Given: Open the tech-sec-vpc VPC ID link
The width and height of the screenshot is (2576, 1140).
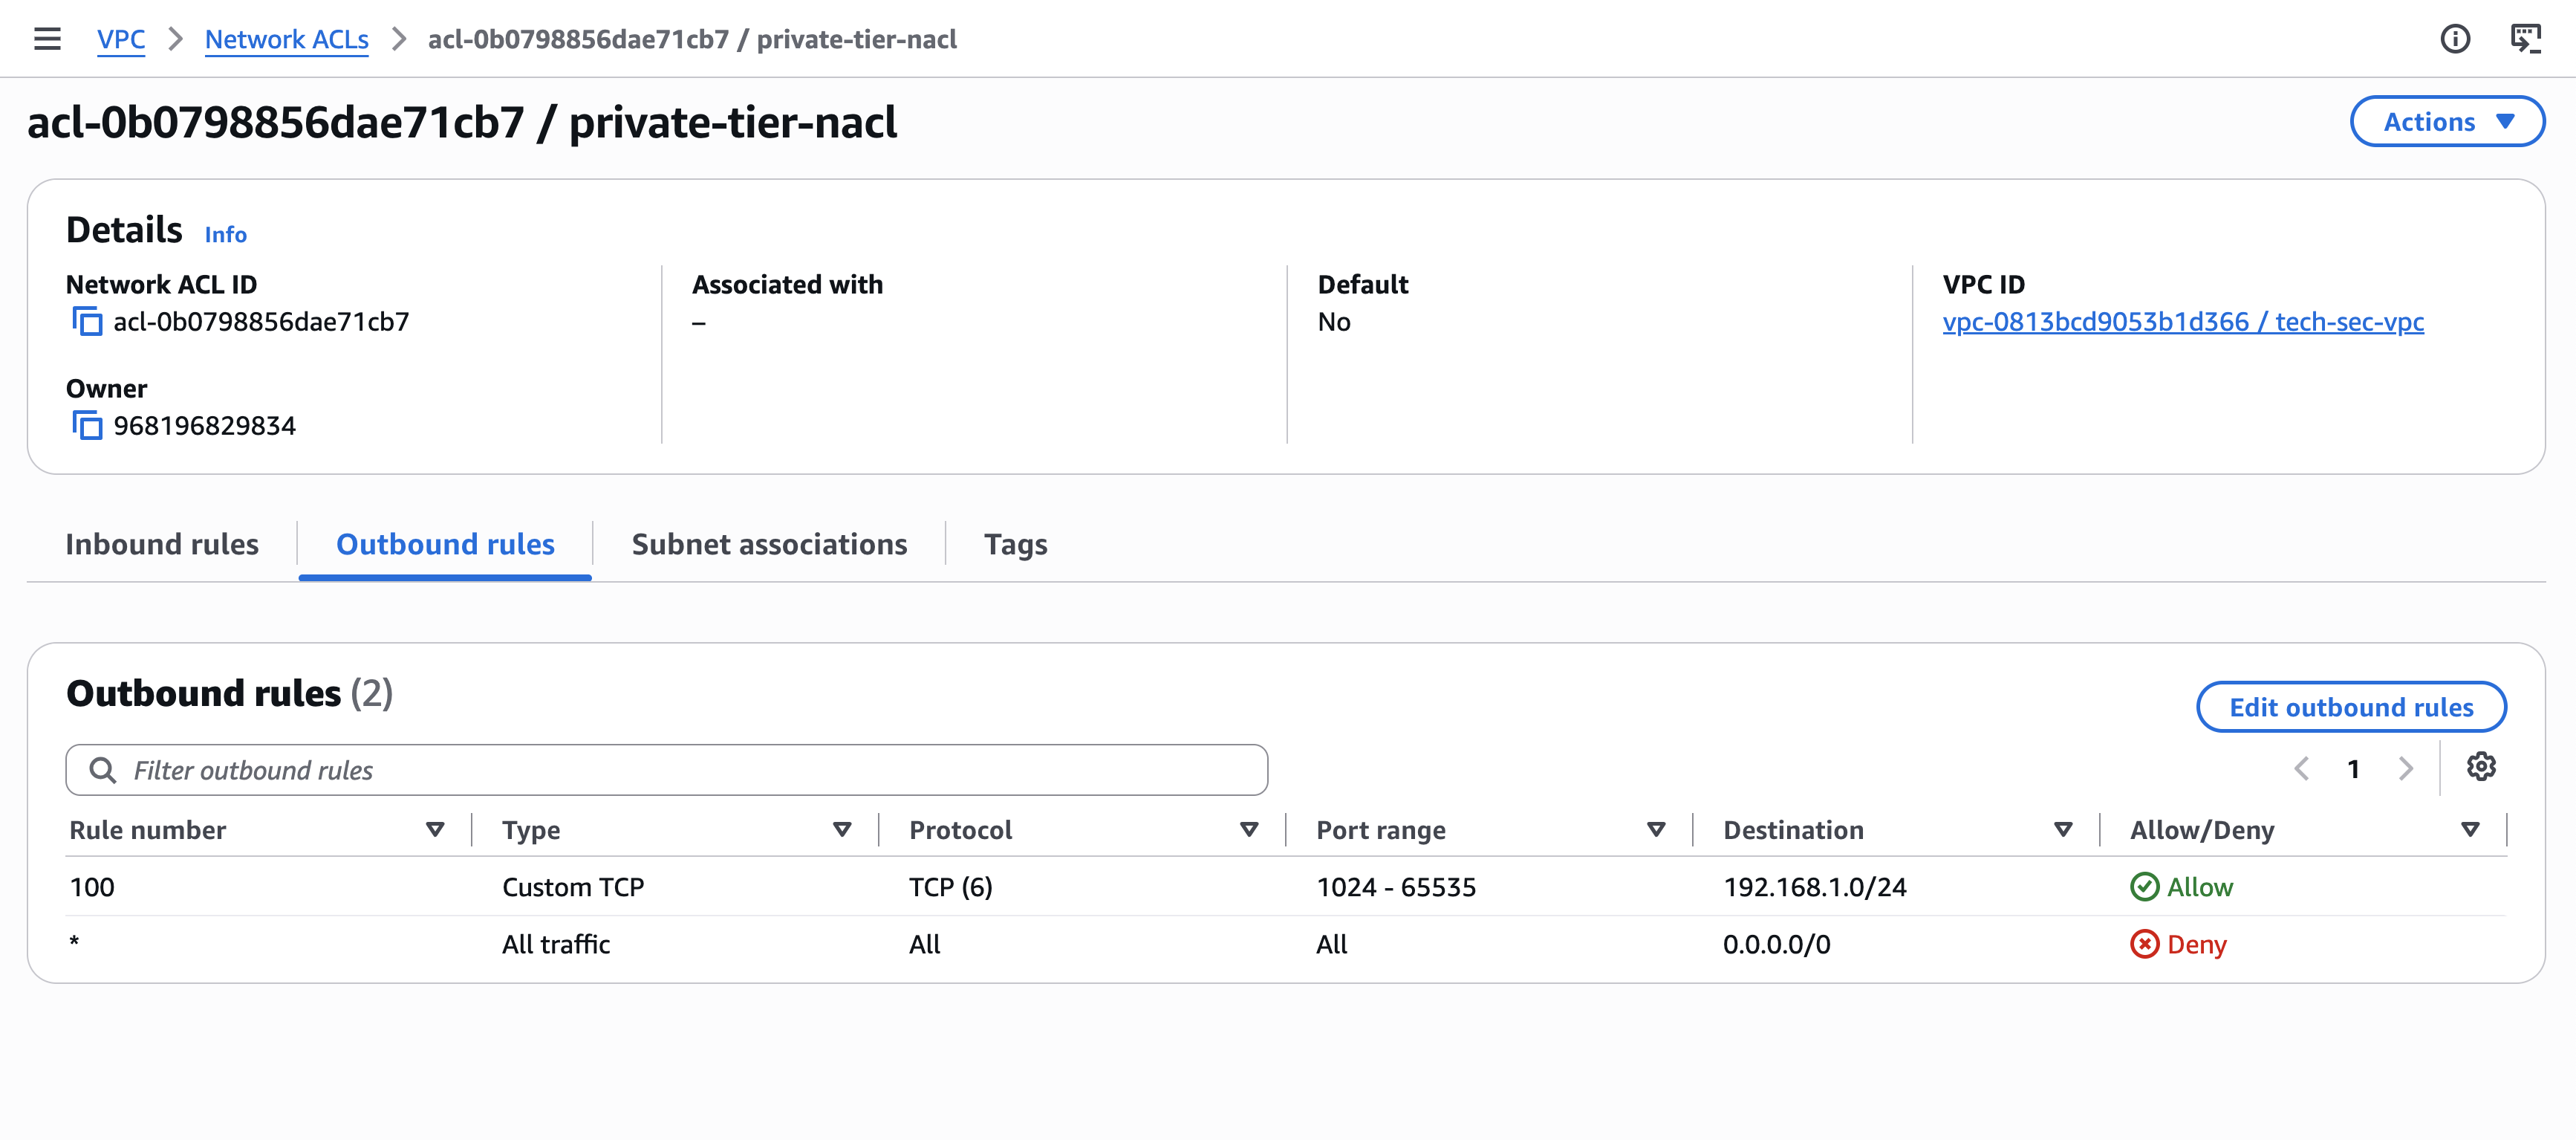Looking at the screenshot, I should click(x=2183, y=321).
